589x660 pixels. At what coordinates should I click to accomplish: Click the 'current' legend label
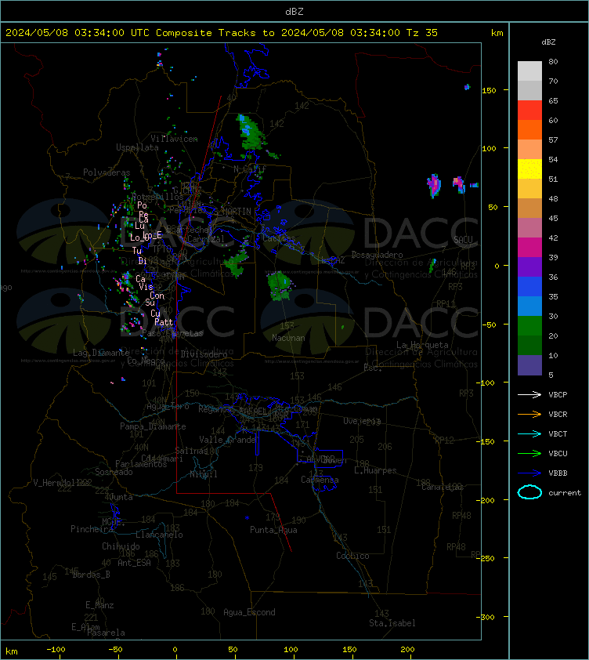(x=565, y=492)
